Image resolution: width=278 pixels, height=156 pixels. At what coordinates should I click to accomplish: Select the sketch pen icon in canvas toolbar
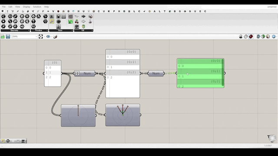[55, 36]
